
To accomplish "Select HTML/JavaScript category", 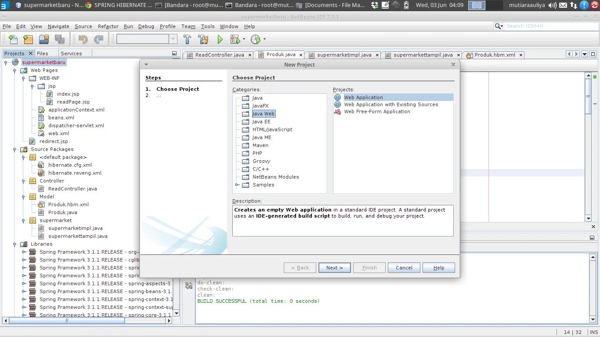I will [x=272, y=129].
